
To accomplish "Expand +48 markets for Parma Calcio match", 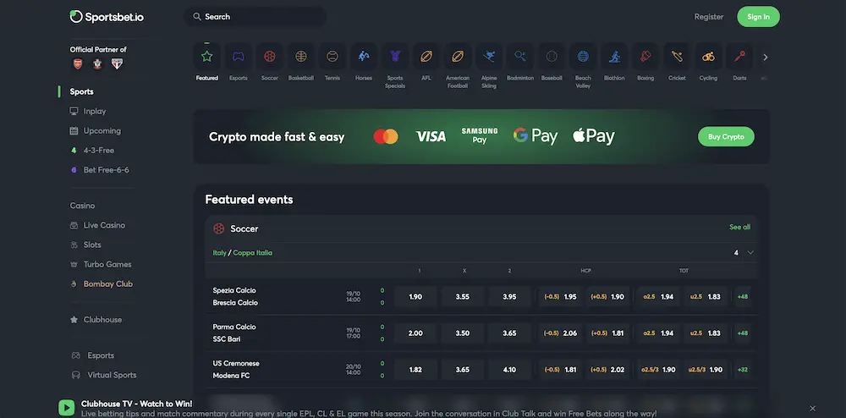I will pyautogui.click(x=743, y=333).
